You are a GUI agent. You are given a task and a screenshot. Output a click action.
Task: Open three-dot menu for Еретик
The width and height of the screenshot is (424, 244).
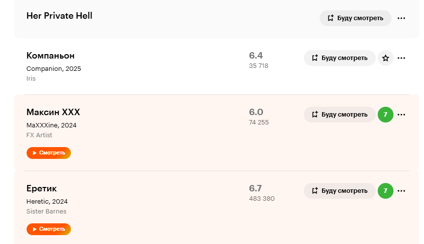click(401, 191)
